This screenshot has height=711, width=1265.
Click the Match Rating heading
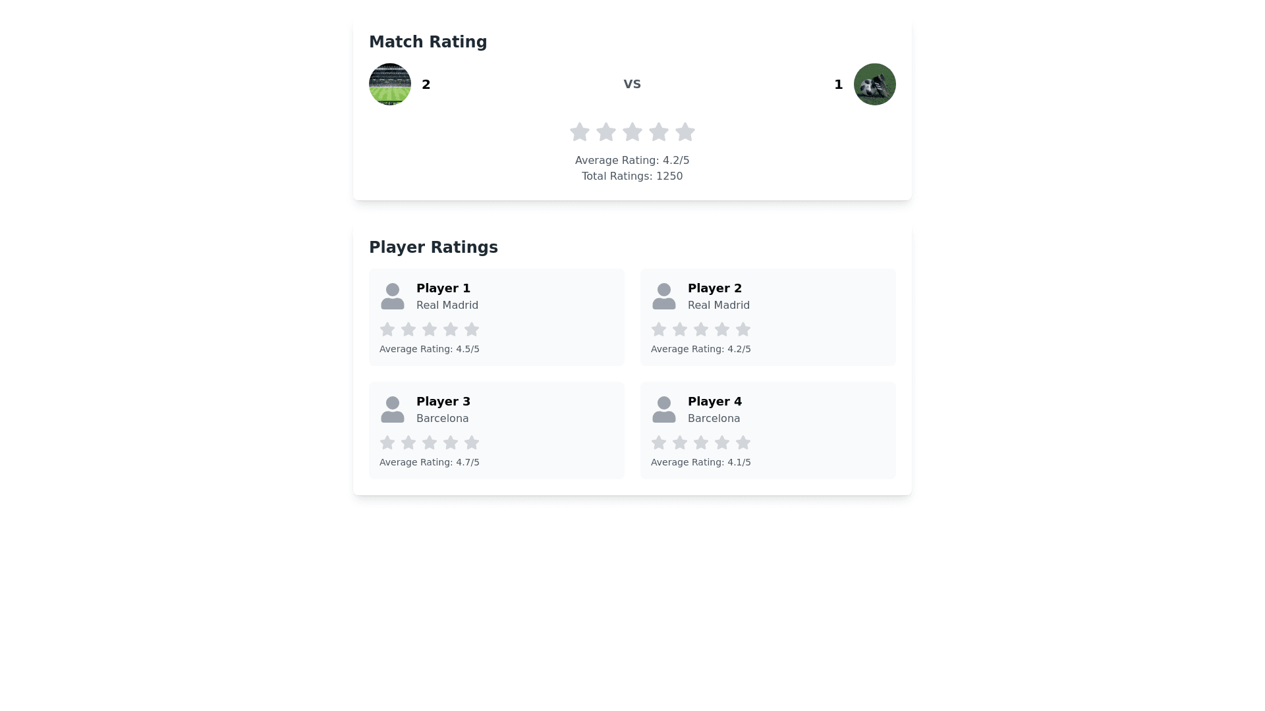(428, 42)
